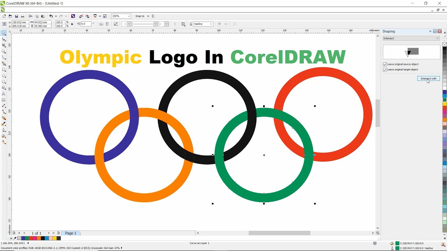Jump to the last page arrow
Screen dimensions: 447x251
pyautogui.click(x=53, y=233)
